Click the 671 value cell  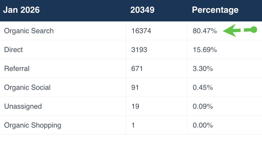tap(137, 68)
